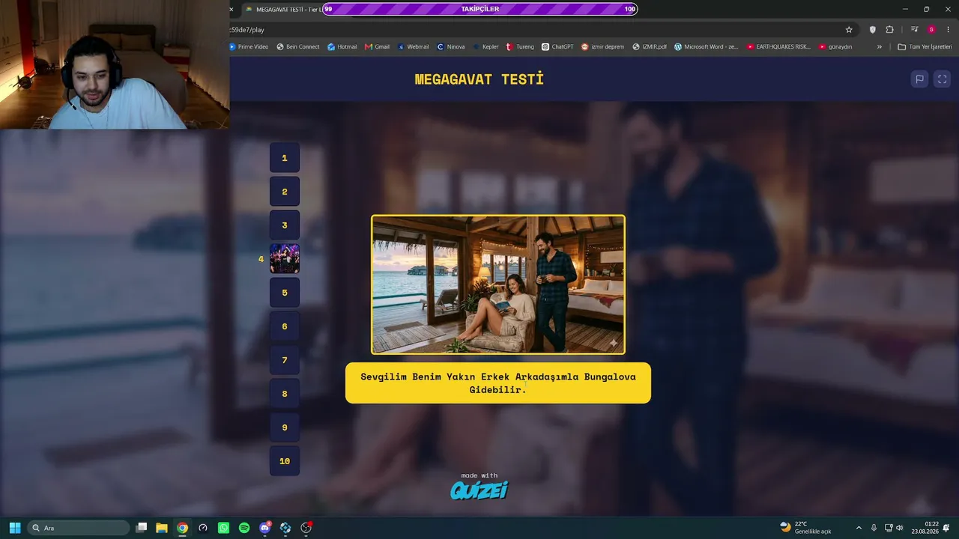
Task: Select tier slot number 10
Action: (x=285, y=461)
